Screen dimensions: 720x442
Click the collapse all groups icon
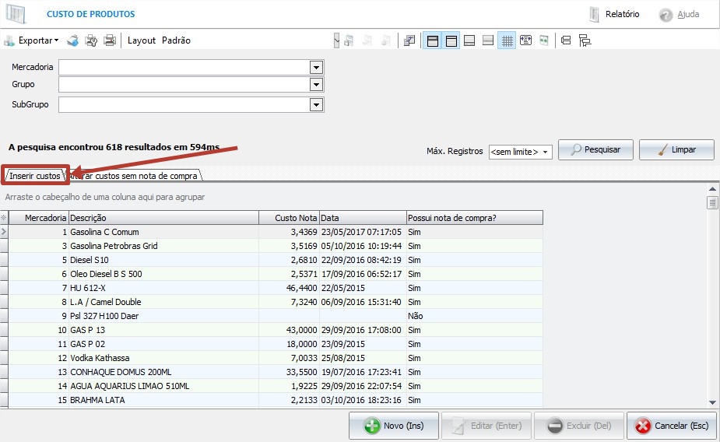point(566,40)
